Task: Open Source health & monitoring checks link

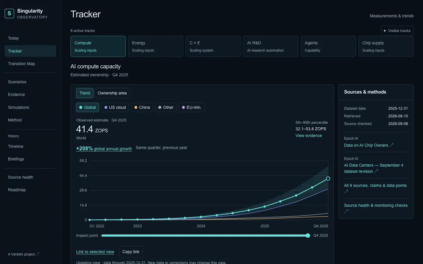Action: tap(376, 208)
